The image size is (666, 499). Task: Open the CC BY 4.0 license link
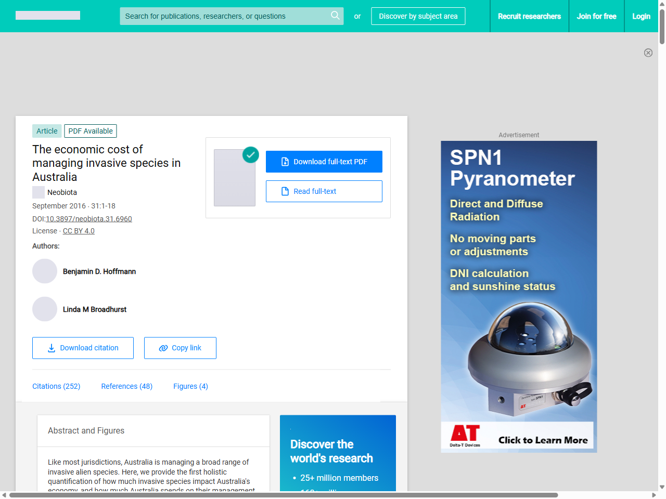click(x=79, y=231)
